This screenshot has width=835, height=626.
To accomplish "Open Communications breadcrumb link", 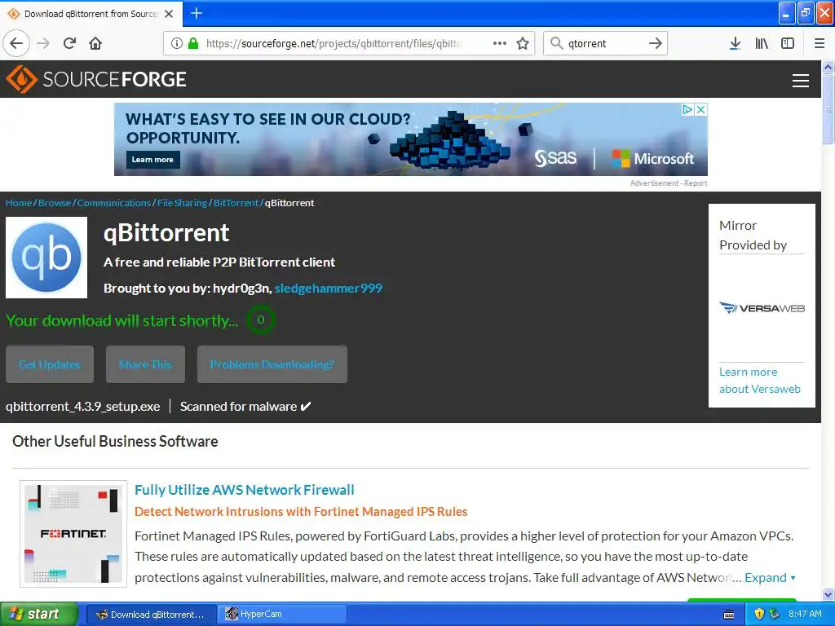I will (x=114, y=203).
